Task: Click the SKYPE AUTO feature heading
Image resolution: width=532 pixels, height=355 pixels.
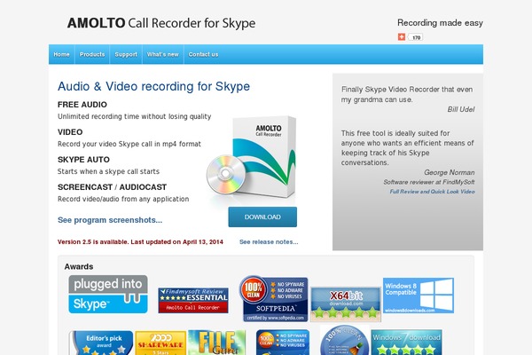Action: tap(83, 160)
